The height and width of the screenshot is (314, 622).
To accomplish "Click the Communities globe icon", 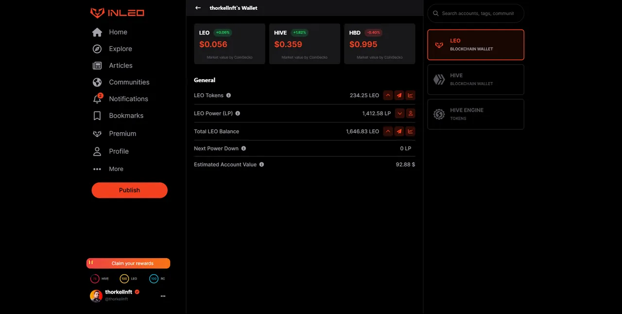I will (x=97, y=82).
